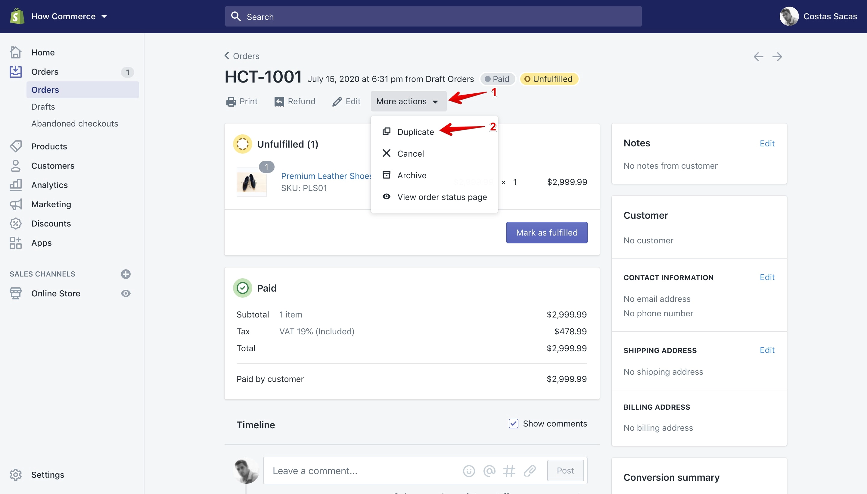
Task: Open the How Commerce store dropdown
Action: [69, 16]
